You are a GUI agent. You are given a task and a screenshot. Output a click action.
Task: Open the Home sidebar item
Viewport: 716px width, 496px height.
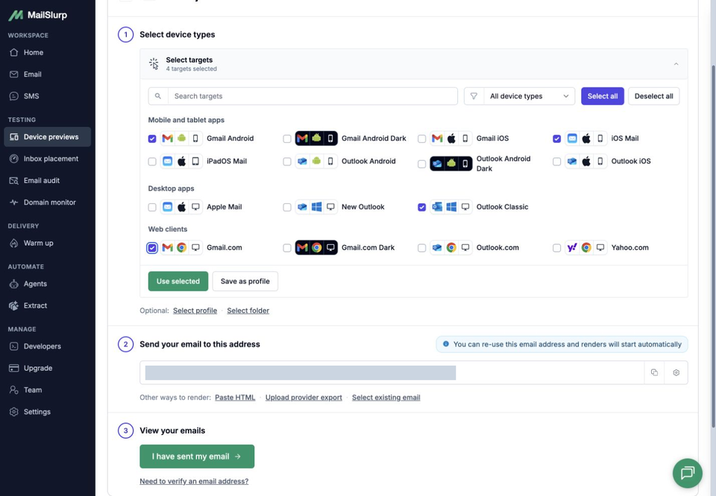pos(48,52)
